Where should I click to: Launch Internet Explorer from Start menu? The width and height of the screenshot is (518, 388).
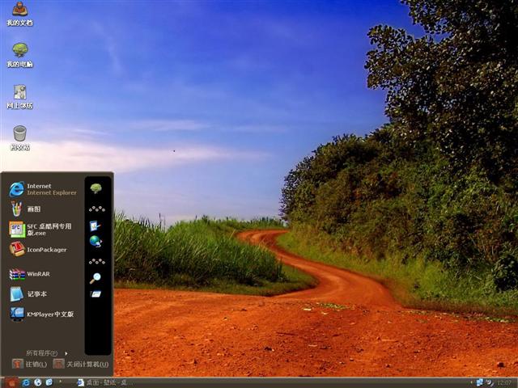pos(43,189)
